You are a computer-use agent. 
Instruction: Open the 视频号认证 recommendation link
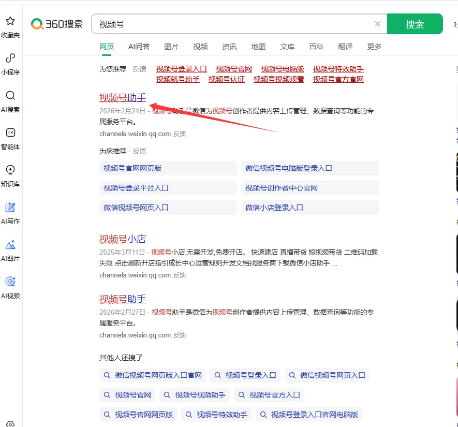tap(227, 79)
